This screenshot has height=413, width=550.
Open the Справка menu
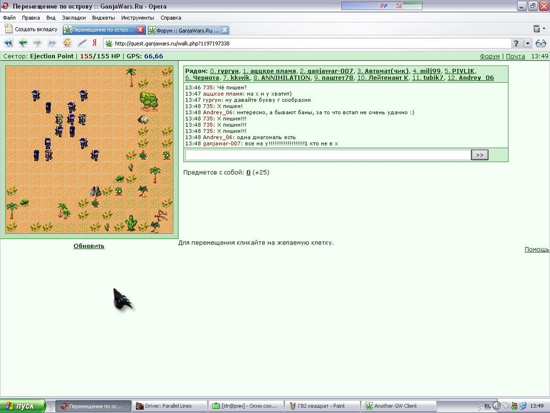(171, 18)
